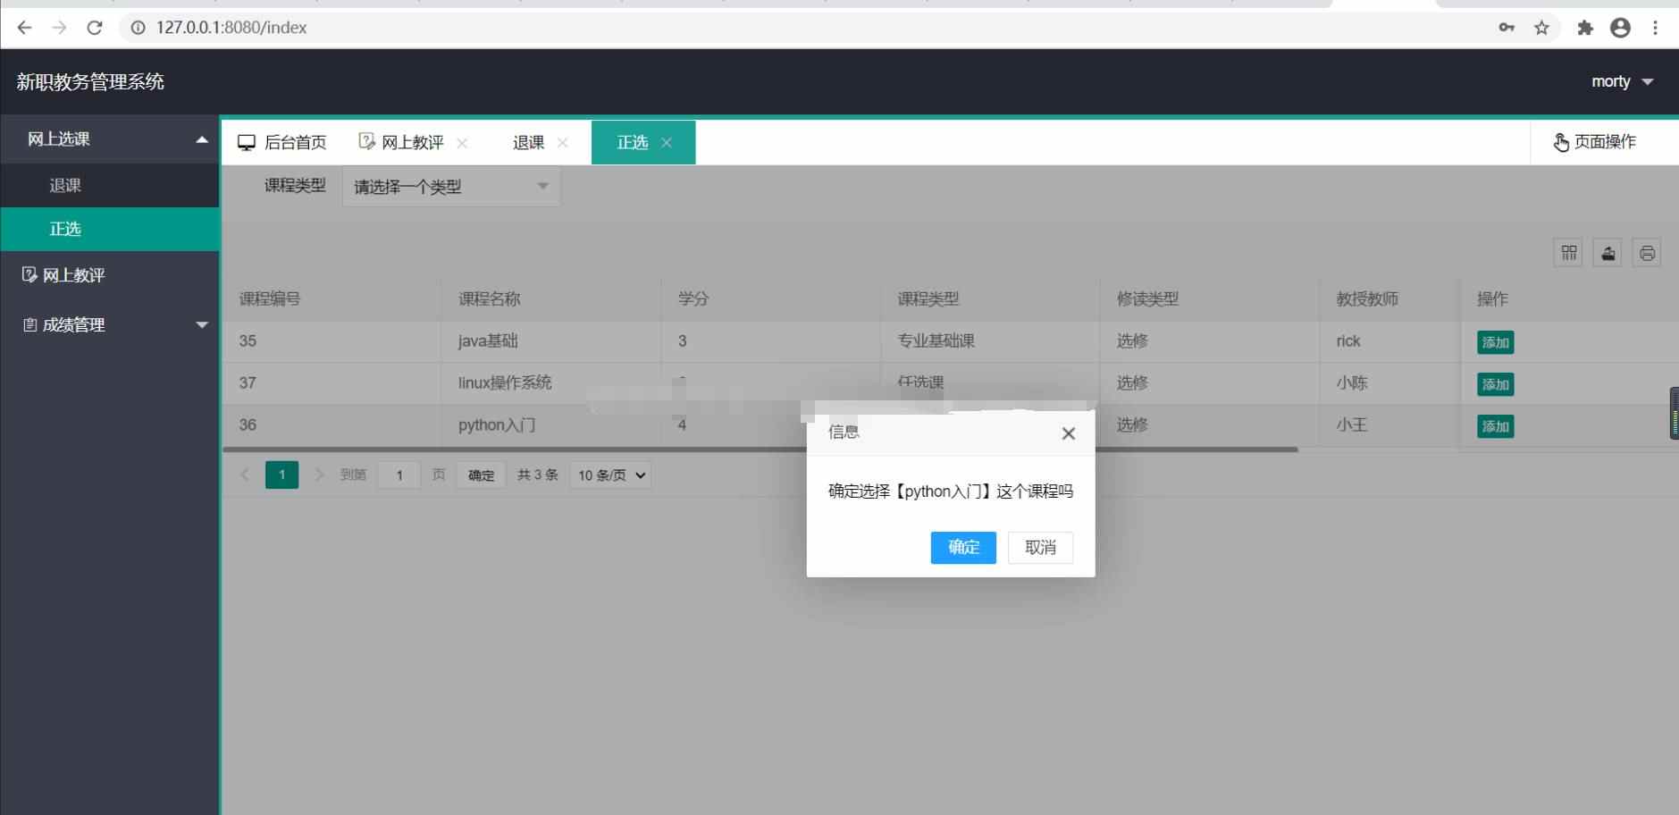Click the jump-to page number input

[399, 475]
